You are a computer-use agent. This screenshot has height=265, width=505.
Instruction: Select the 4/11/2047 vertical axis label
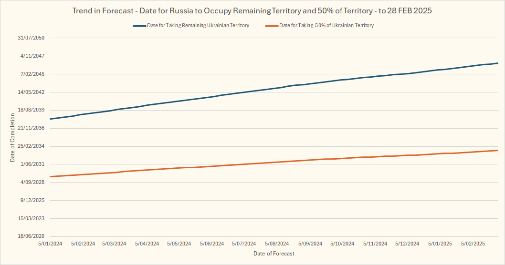[32, 56]
